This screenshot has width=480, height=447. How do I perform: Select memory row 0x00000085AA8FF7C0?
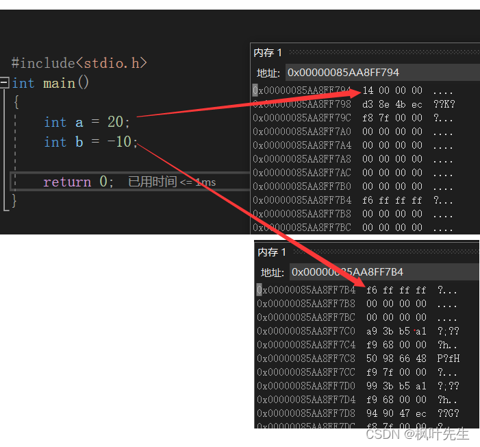[x=306, y=330]
